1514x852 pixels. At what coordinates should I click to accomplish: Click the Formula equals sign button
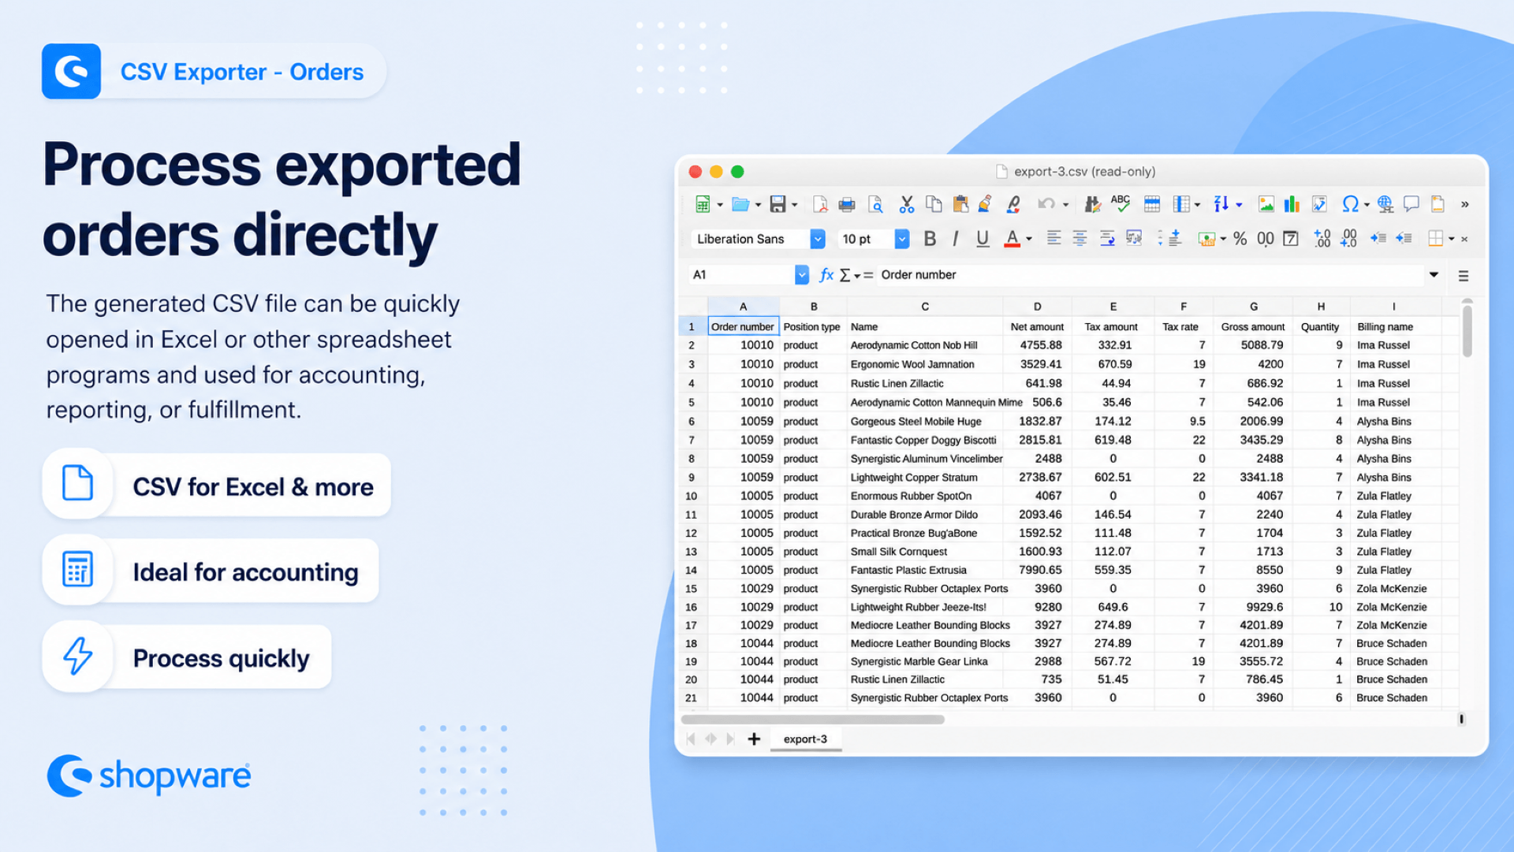(x=868, y=275)
